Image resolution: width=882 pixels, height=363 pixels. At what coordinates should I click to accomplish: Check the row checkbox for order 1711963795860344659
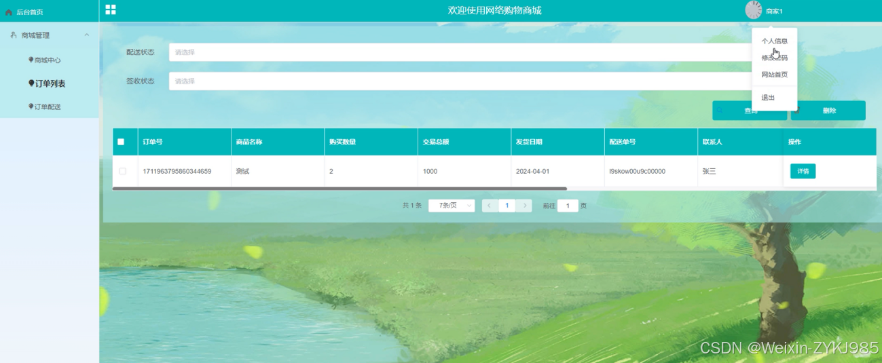(123, 171)
